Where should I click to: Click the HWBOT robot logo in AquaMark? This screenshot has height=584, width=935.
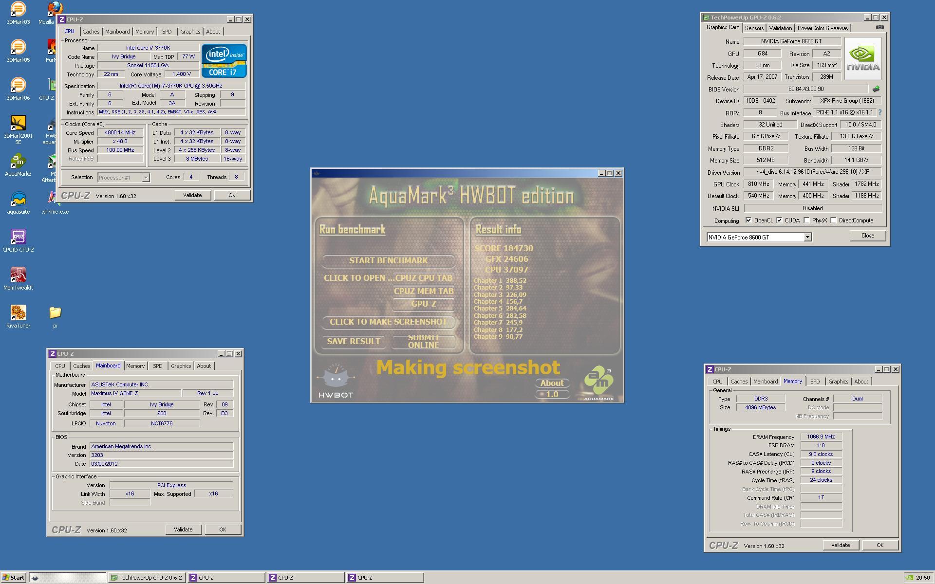(335, 381)
